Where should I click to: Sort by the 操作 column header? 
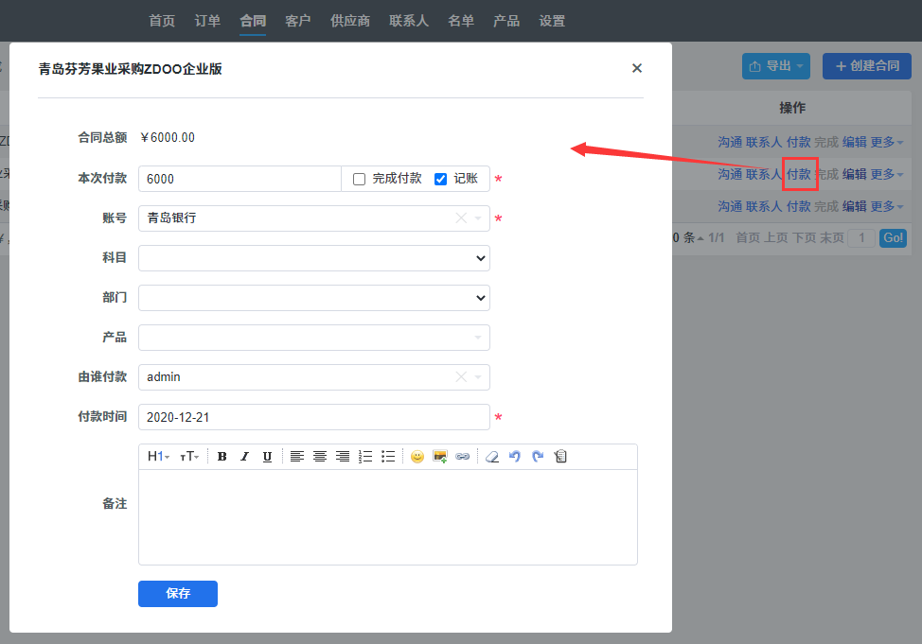(x=792, y=108)
